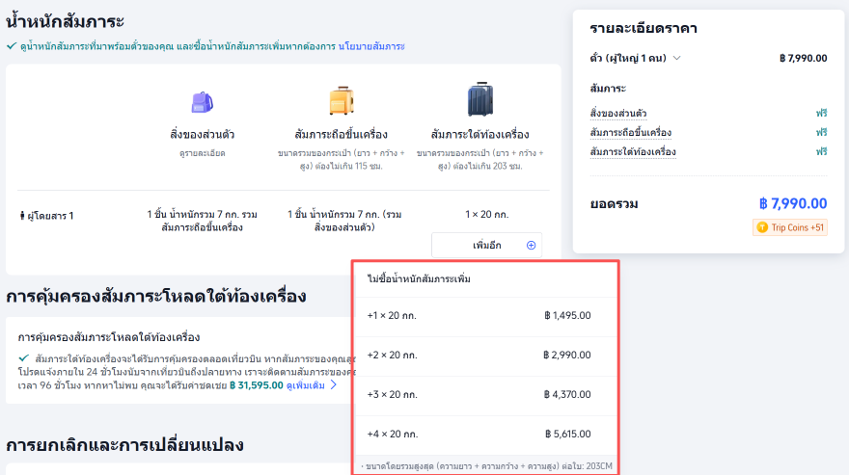849x475 pixels.
Task: Expand ดูเพิ่มเติม arrow in protection card
Action: (334, 384)
